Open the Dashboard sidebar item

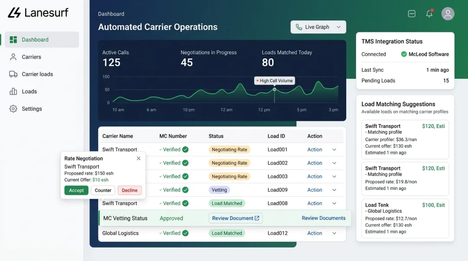[x=42, y=40]
